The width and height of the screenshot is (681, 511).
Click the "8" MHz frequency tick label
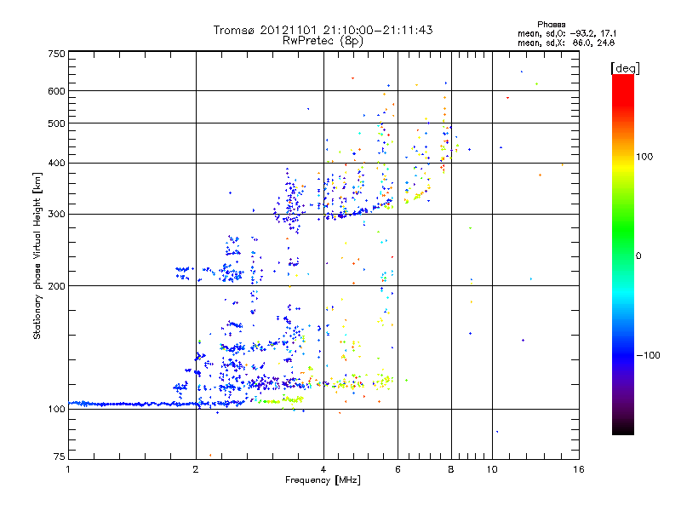pos(451,469)
